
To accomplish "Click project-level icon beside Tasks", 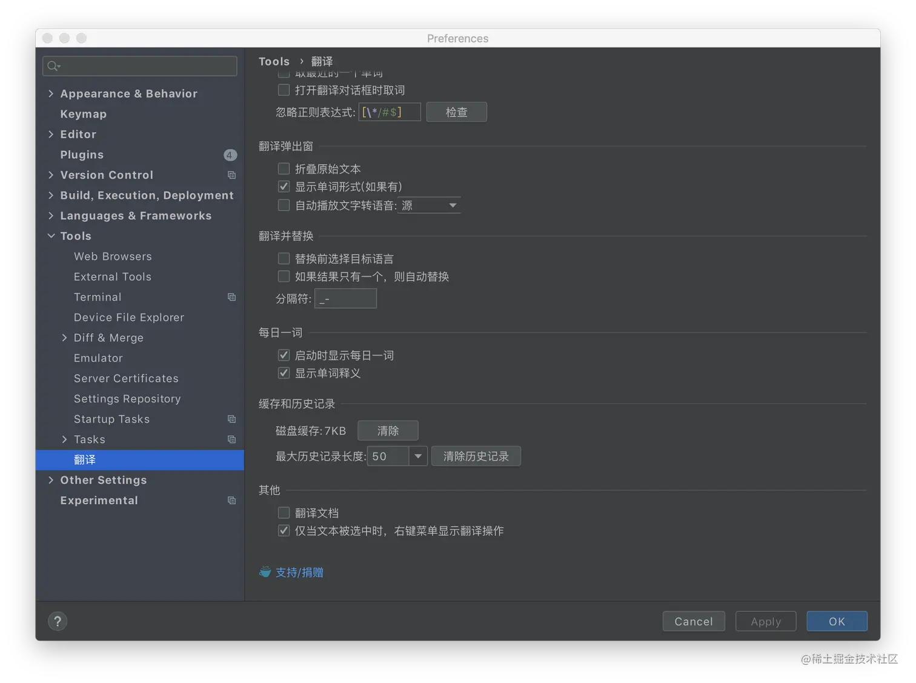I will tap(231, 439).
